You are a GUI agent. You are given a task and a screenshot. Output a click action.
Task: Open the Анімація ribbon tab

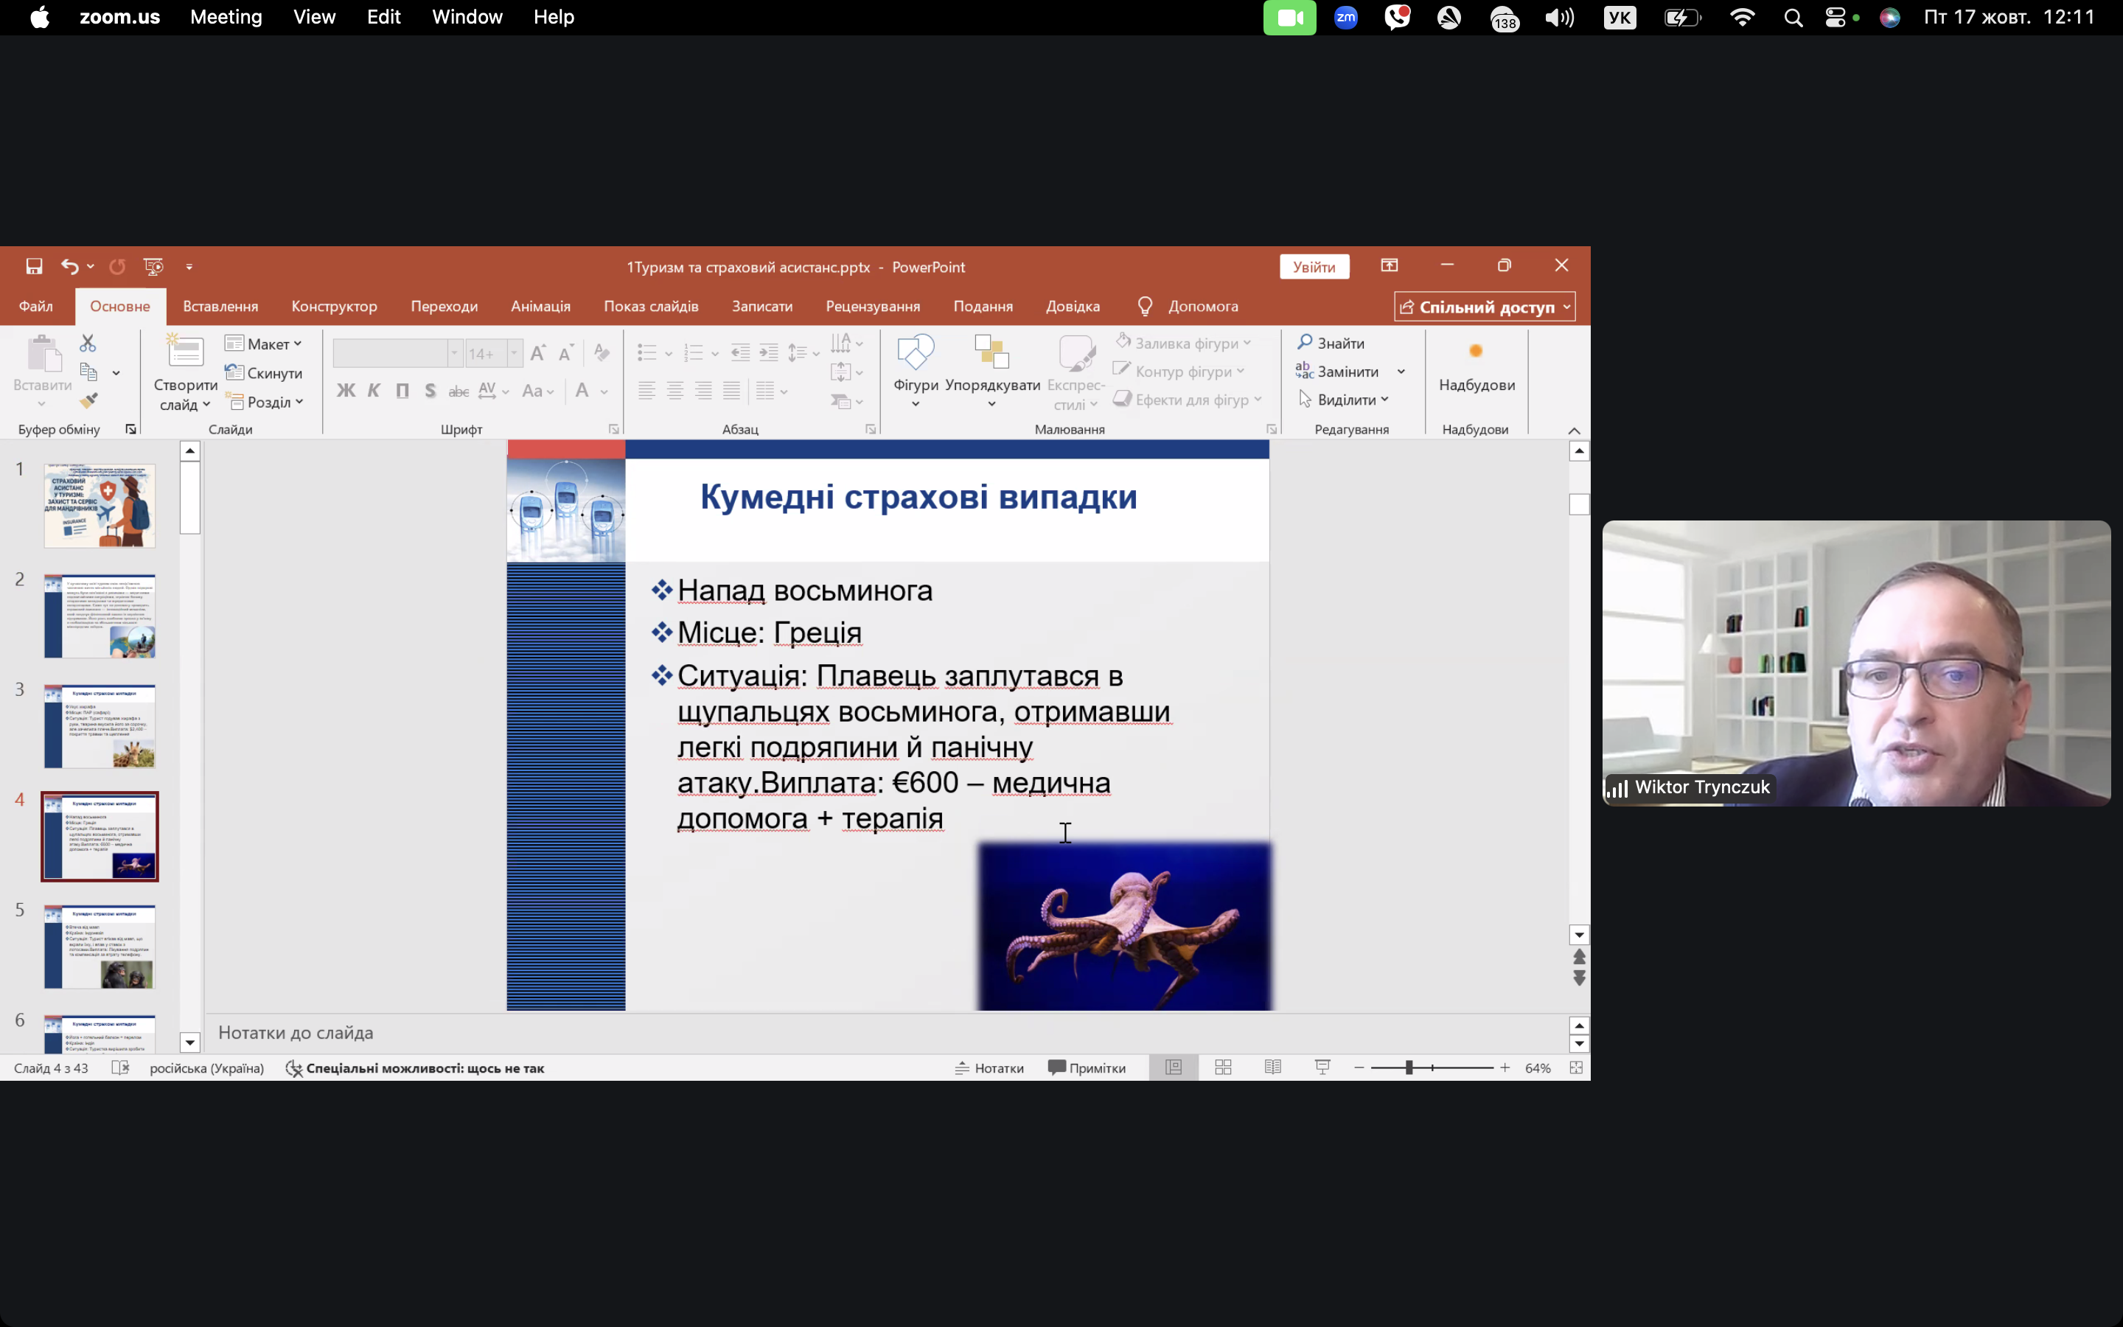tap(540, 306)
